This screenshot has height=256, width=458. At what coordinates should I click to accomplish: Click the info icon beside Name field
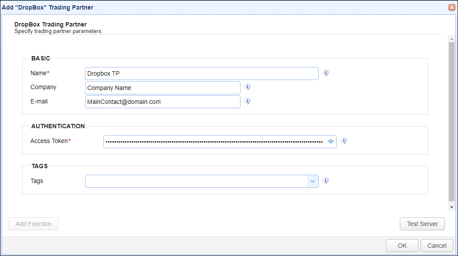(x=326, y=73)
